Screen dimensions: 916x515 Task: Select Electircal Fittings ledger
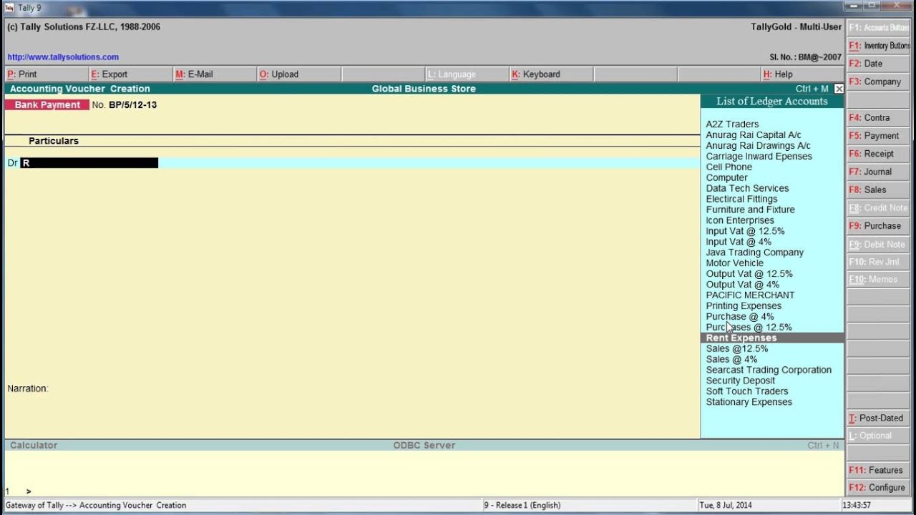741,200
